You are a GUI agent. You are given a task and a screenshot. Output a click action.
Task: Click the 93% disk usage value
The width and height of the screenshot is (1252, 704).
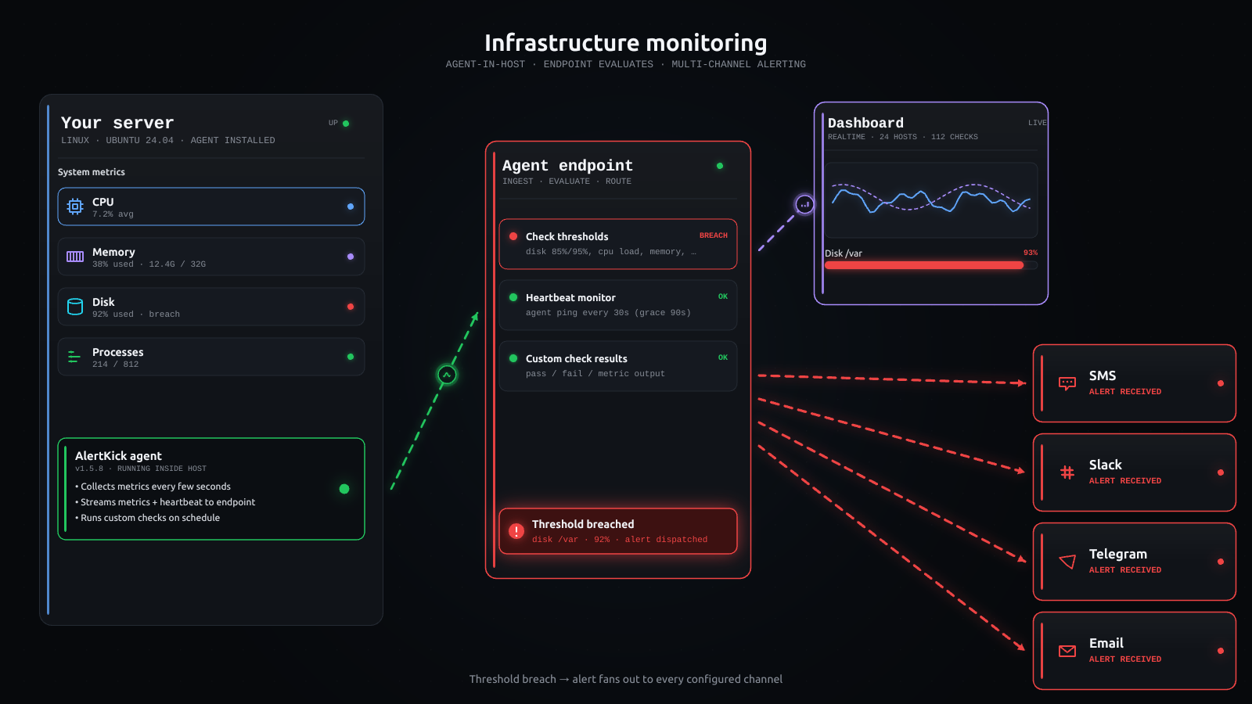point(1031,253)
